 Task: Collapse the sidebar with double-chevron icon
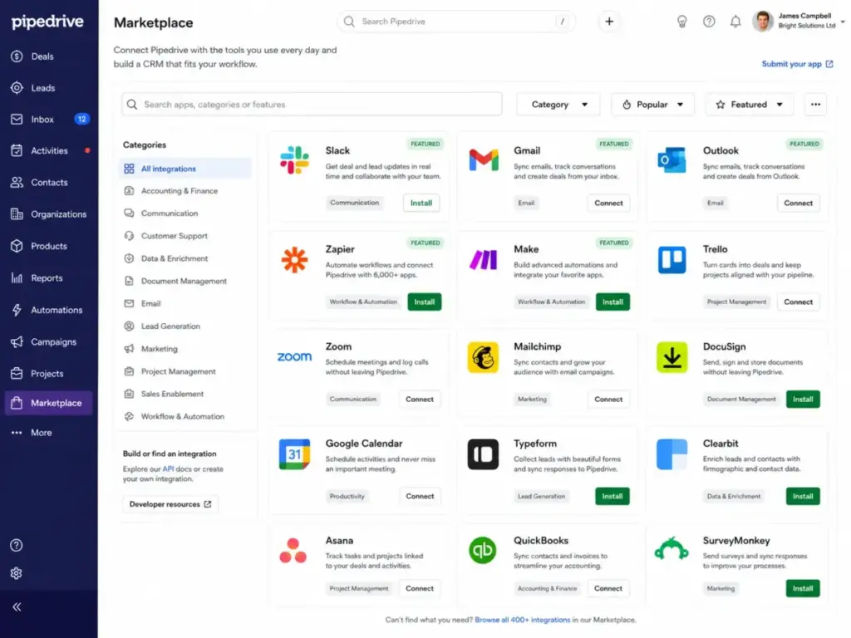[17, 607]
